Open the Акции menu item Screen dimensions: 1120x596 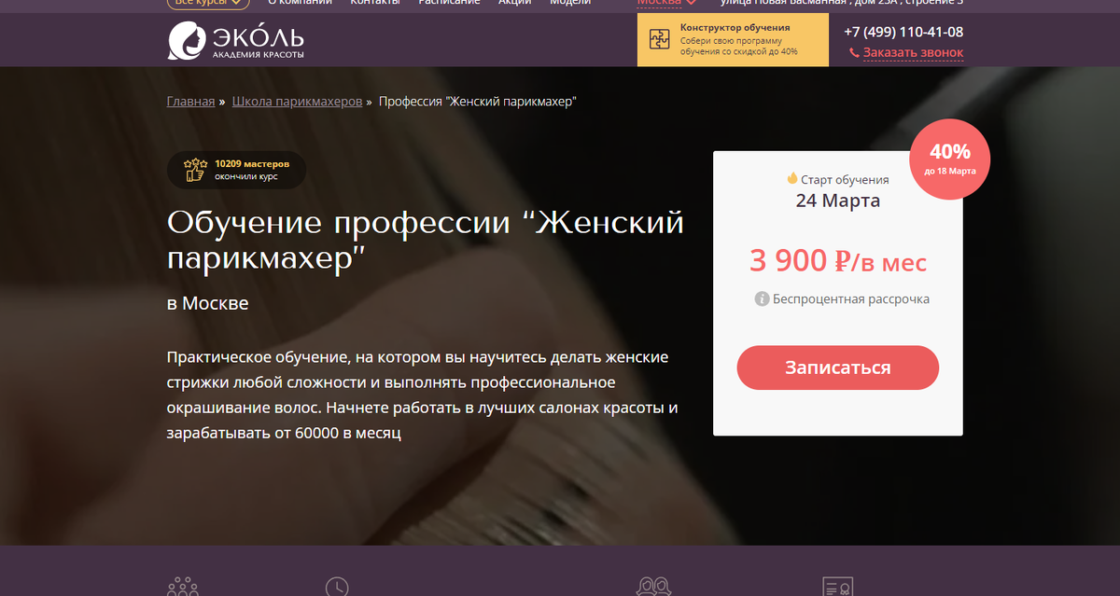[x=515, y=3]
